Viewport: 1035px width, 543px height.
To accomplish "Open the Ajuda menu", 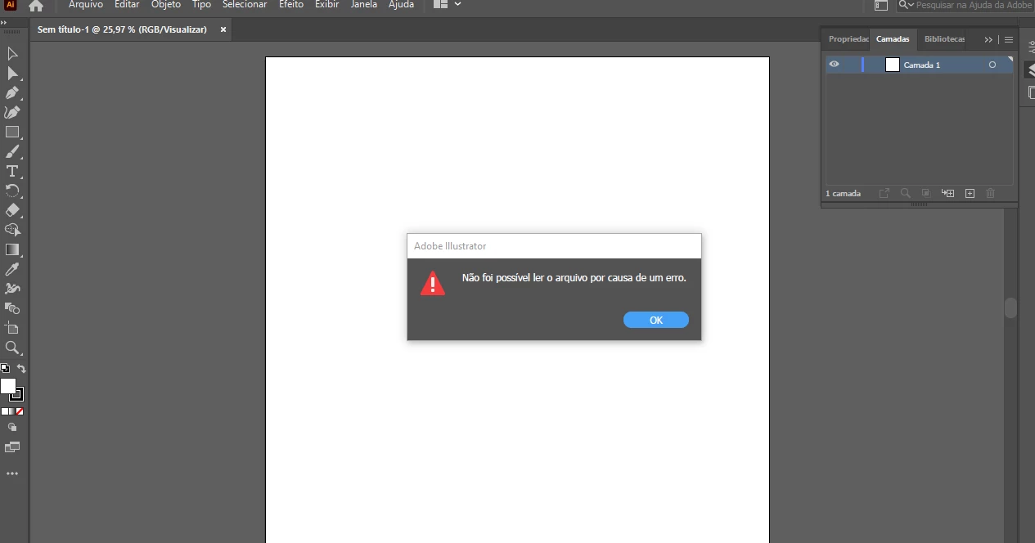I will [x=401, y=5].
